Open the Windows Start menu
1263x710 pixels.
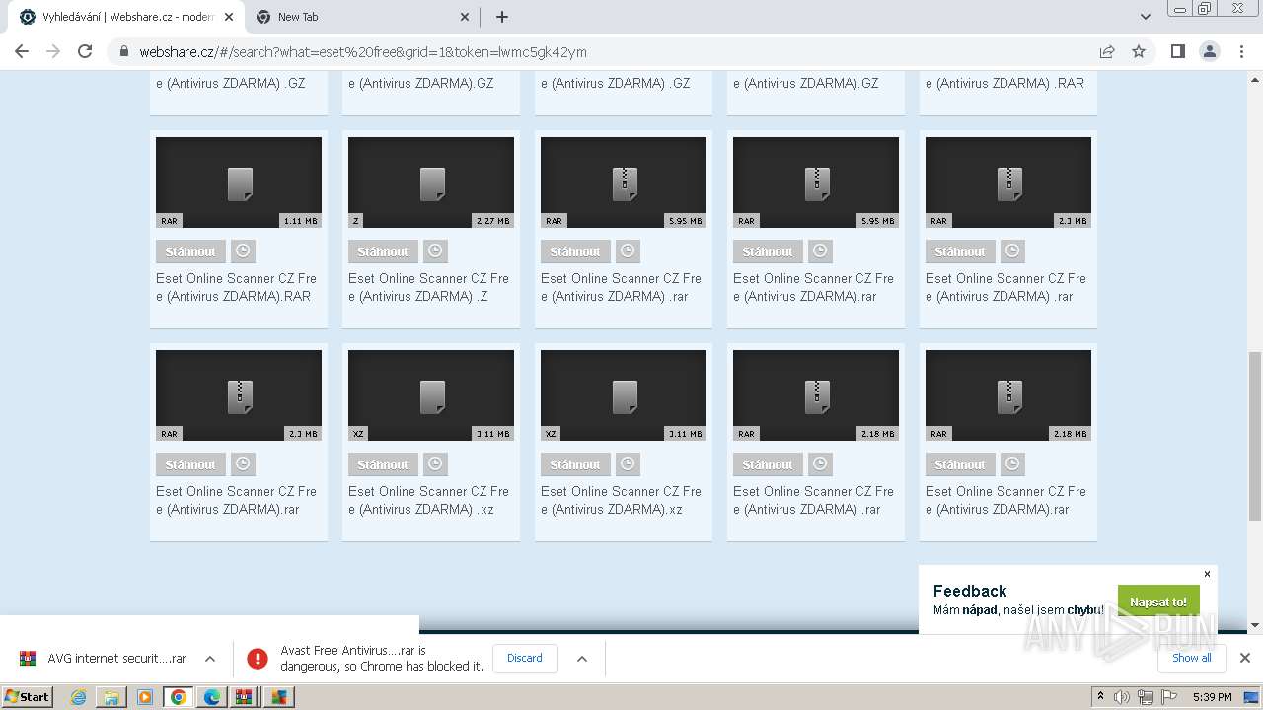tap(28, 696)
